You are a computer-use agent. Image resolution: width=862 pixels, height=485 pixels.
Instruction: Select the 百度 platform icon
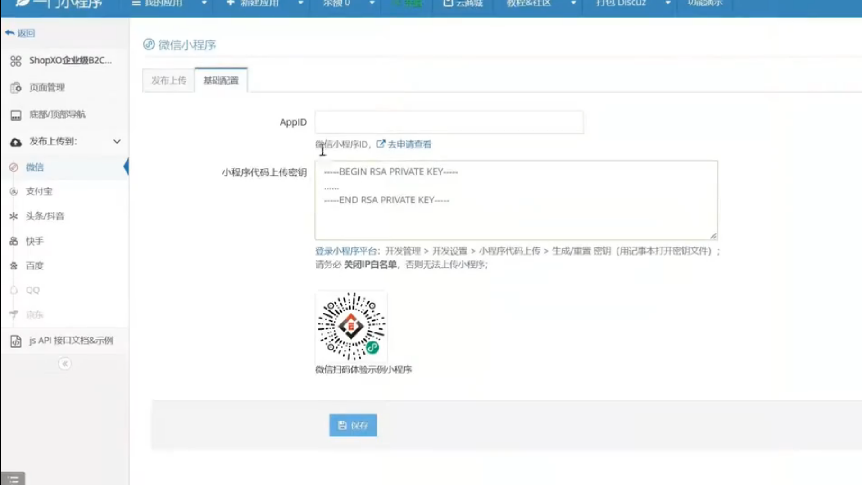(14, 266)
